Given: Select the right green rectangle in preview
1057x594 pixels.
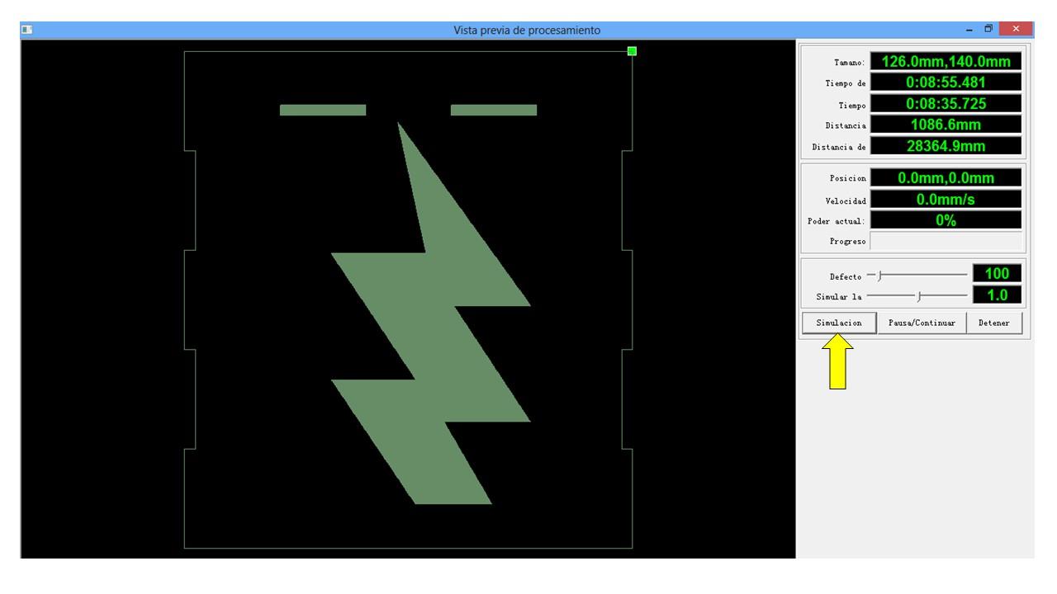Looking at the screenshot, I should click(x=494, y=110).
